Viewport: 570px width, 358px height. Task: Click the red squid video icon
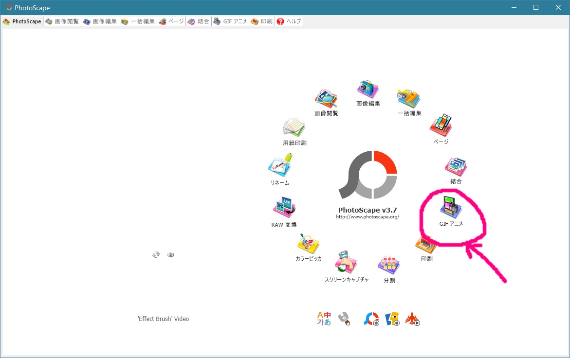[x=413, y=319]
